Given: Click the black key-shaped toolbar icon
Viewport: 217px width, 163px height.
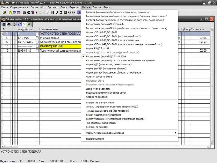Looking at the screenshot, I should click(x=28, y=13).
